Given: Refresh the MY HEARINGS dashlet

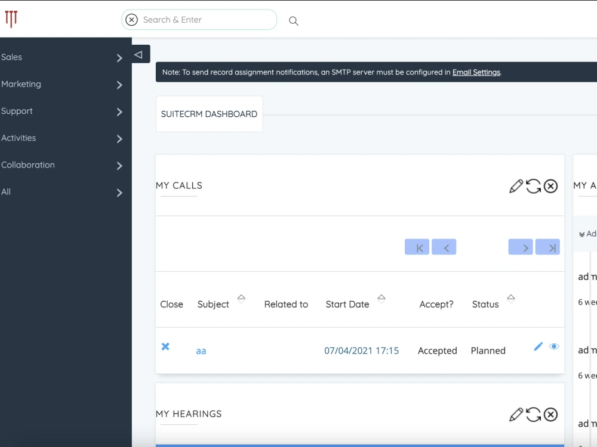Looking at the screenshot, I should click(533, 415).
